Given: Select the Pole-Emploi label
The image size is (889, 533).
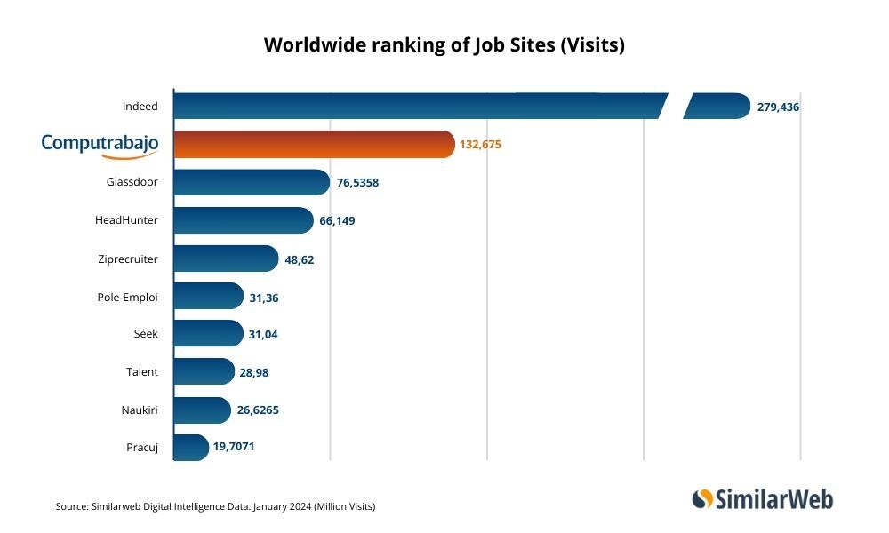Looking at the screenshot, I should 127,298.
